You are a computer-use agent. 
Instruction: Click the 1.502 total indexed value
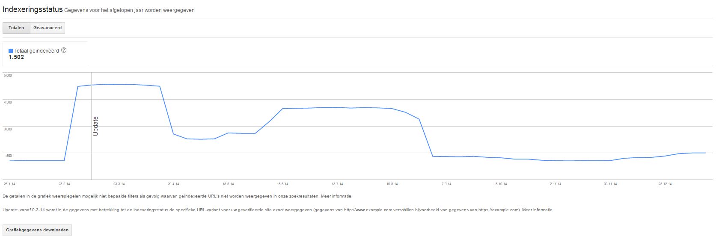tap(16, 57)
